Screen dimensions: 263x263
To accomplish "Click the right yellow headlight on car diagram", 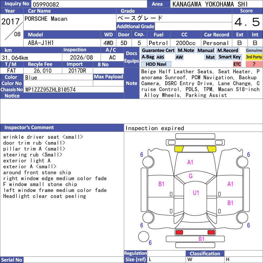I will point(211,149).
